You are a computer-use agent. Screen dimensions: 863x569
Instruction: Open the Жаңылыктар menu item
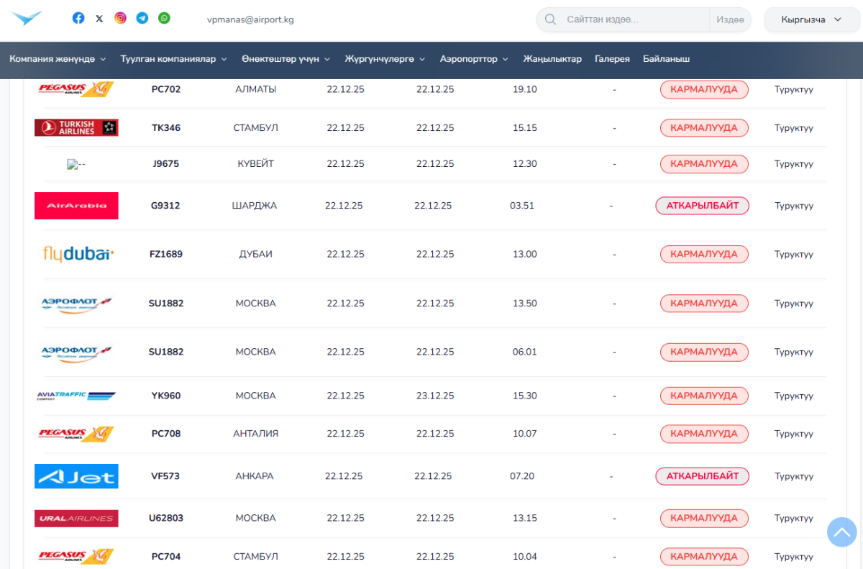pos(552,59)
